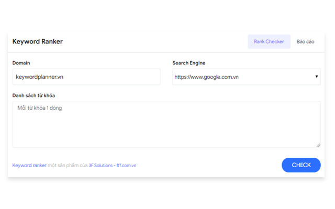Click the keywordplanner.vn text in Domain

40,77
